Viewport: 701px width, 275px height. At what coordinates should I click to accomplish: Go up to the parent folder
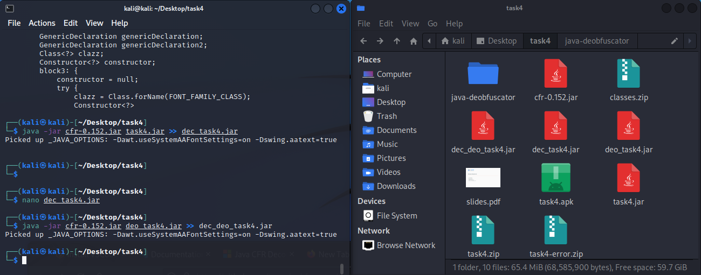point(397,41)
